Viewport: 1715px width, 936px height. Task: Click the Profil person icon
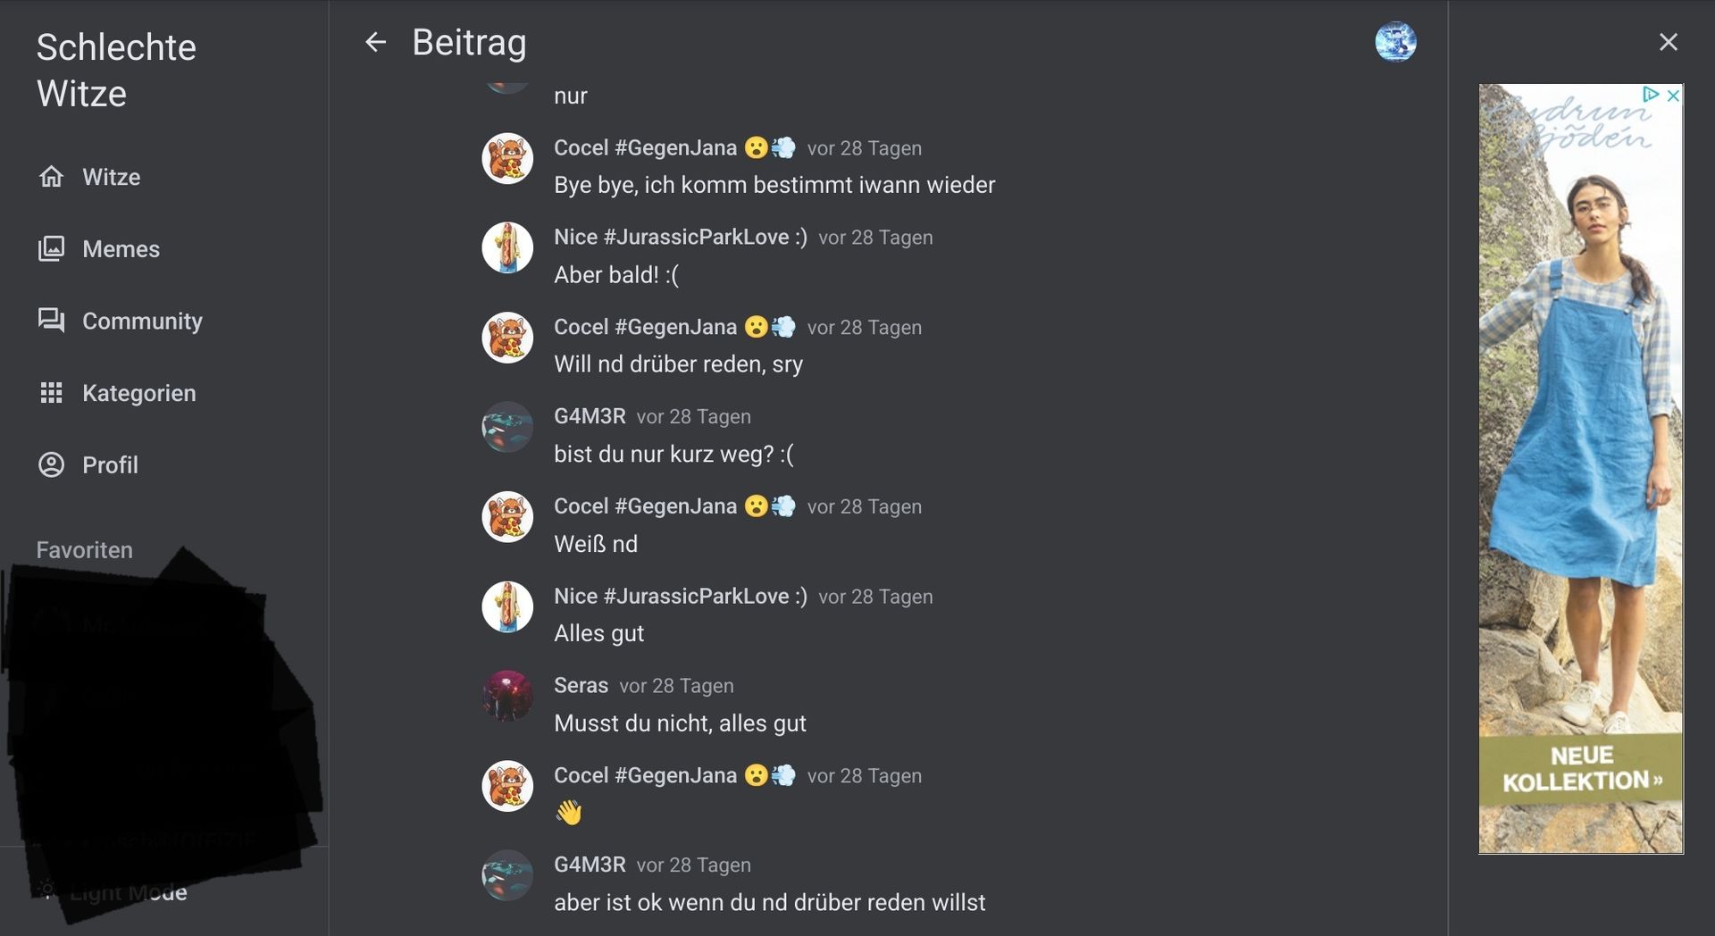52,464
